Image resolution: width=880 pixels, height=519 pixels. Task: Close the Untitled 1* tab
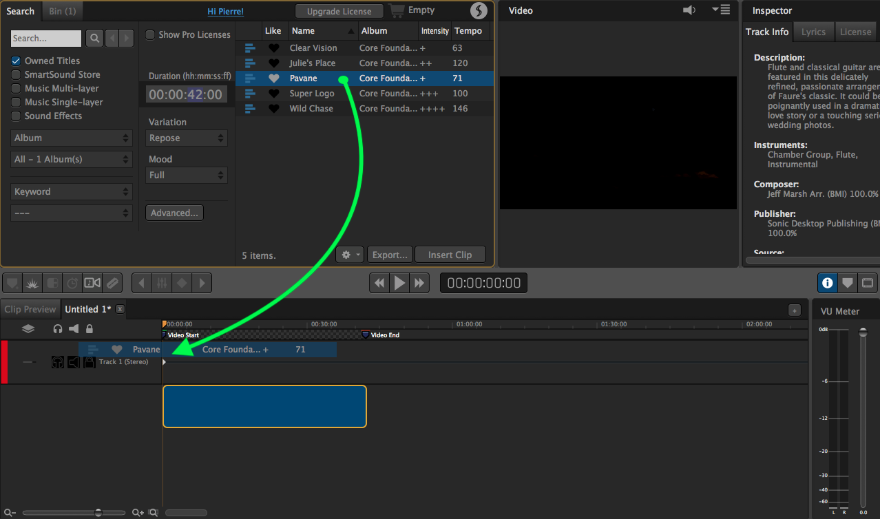click(120, 309)
